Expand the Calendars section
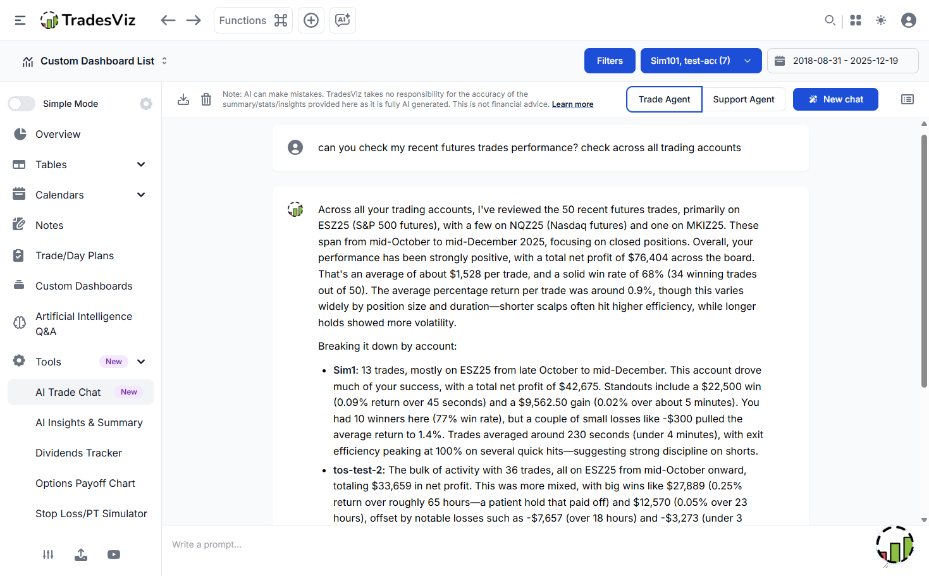The height and width of the screenshot is (576, 929). tap(140, 195)
